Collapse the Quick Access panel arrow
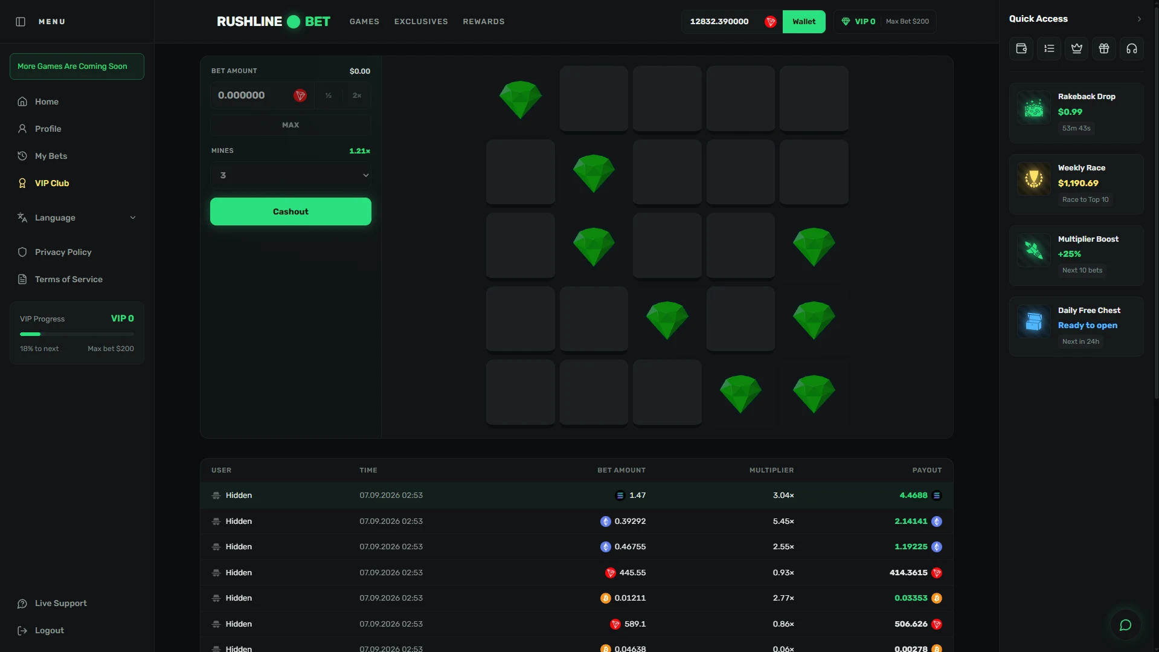1159x652 pixels. tap(1139, 19)
